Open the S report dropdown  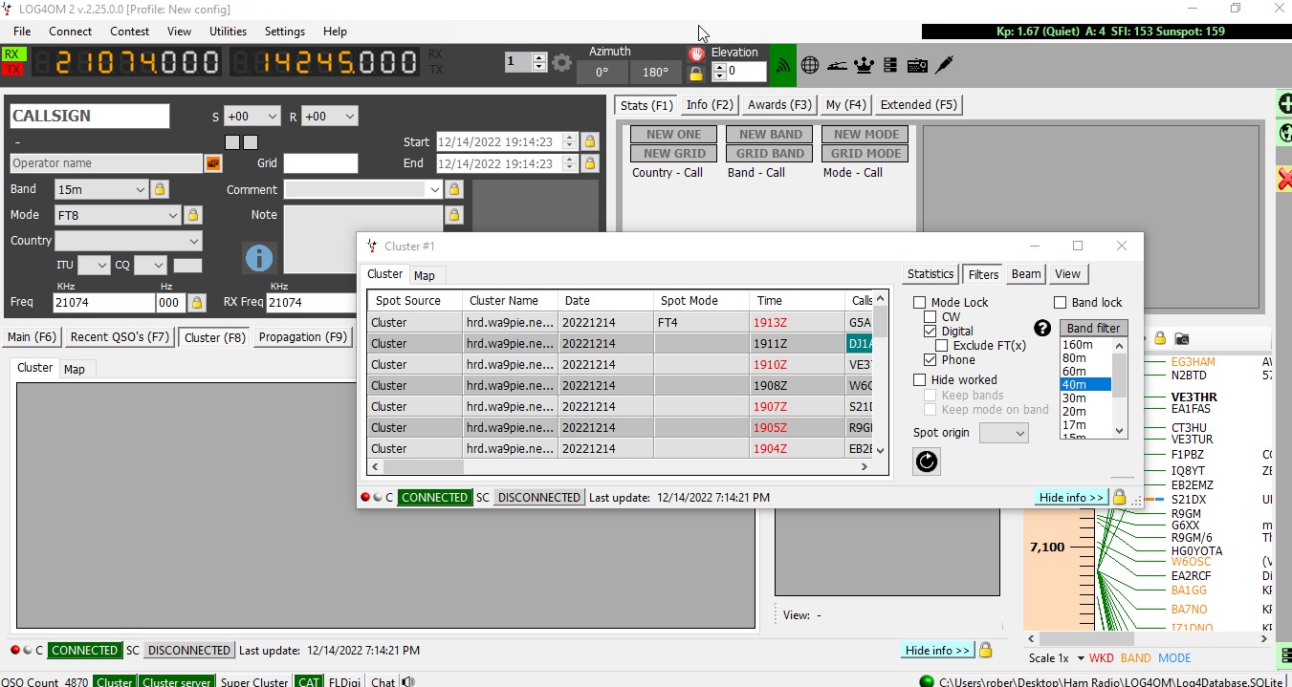tap(252, 116)
